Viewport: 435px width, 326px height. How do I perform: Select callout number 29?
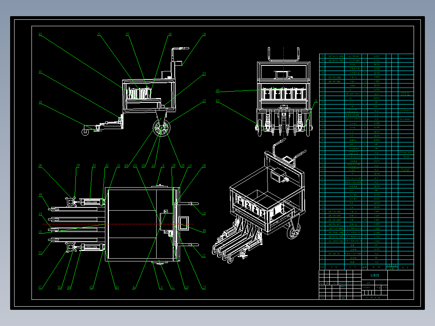[174, 165]
